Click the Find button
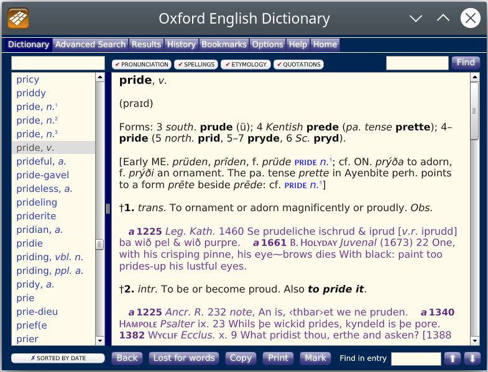This screenshot has height=372, width=488. pos(466,62)
